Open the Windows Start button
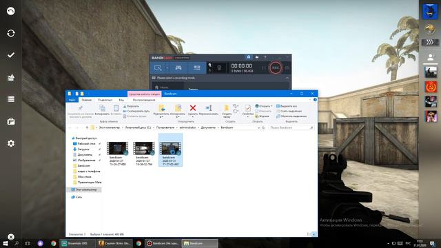The height and width of the screenshot is (248, 441). tap(5, 243)
